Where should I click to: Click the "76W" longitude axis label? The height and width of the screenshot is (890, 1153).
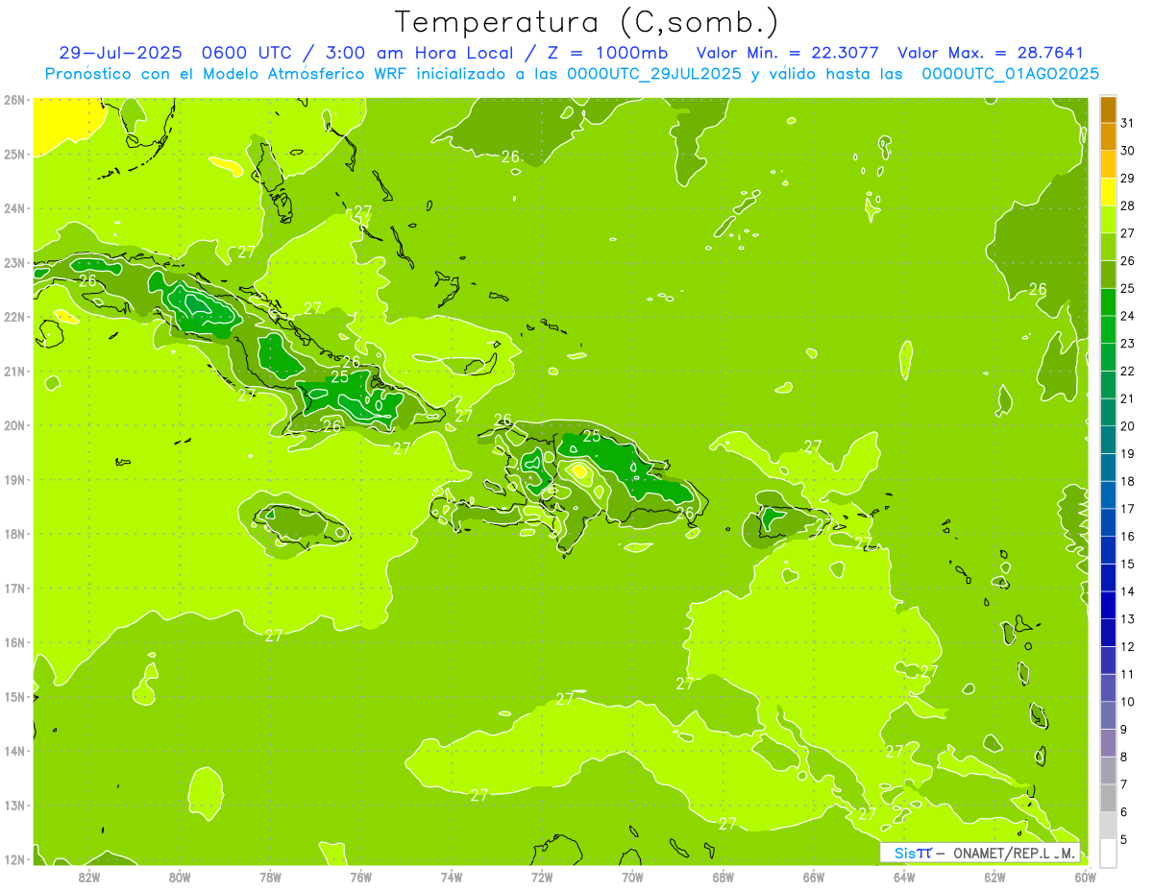pos(361,877)
